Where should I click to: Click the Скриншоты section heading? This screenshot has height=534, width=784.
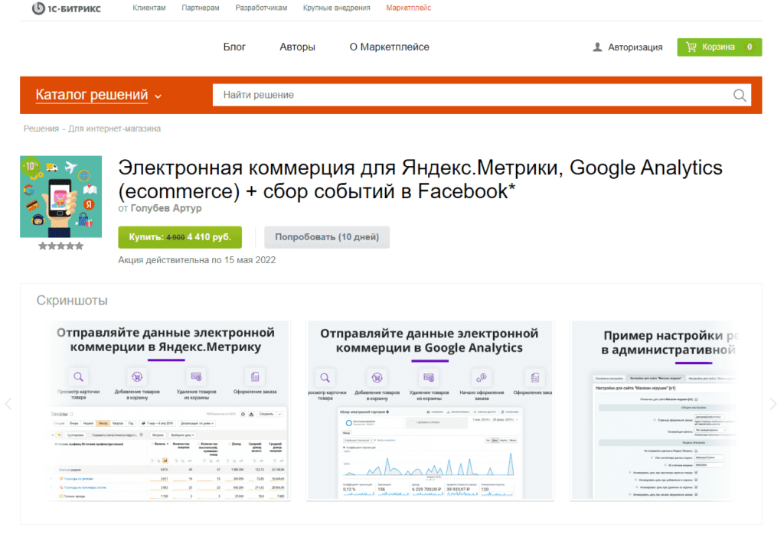(72, 301)
